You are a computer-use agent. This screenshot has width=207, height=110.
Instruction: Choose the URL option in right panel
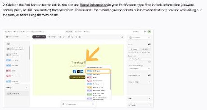(x=145, y=49)
